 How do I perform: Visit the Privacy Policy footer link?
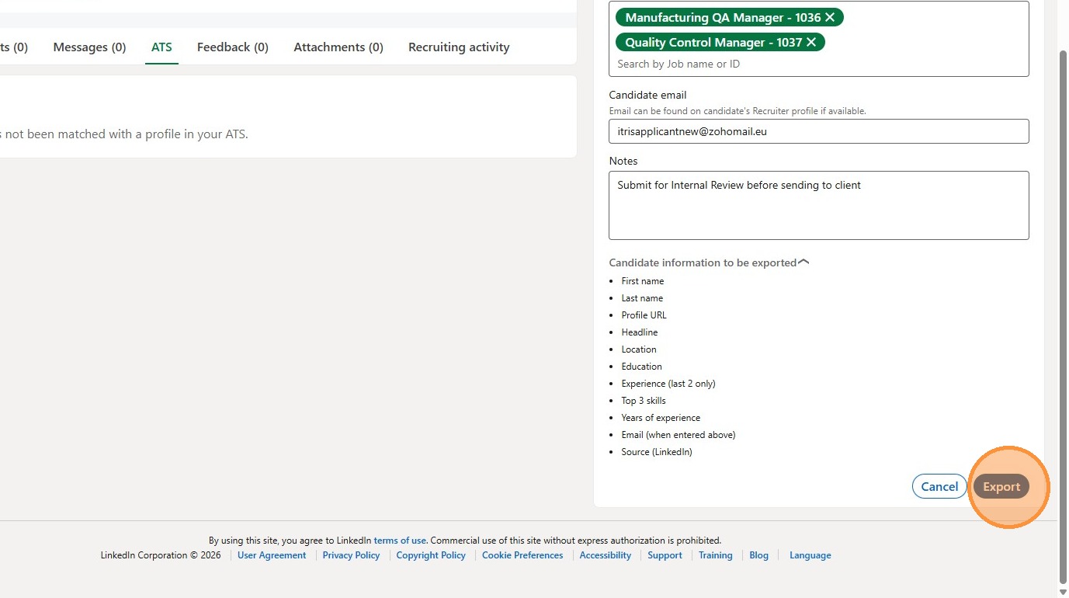[351, 555]
